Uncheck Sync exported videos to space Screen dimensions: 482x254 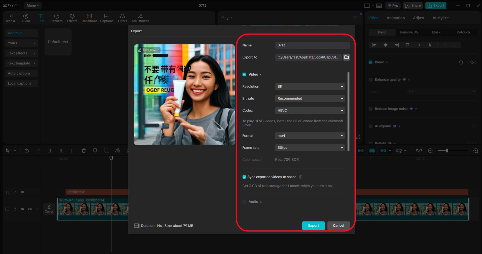point(244,177)
